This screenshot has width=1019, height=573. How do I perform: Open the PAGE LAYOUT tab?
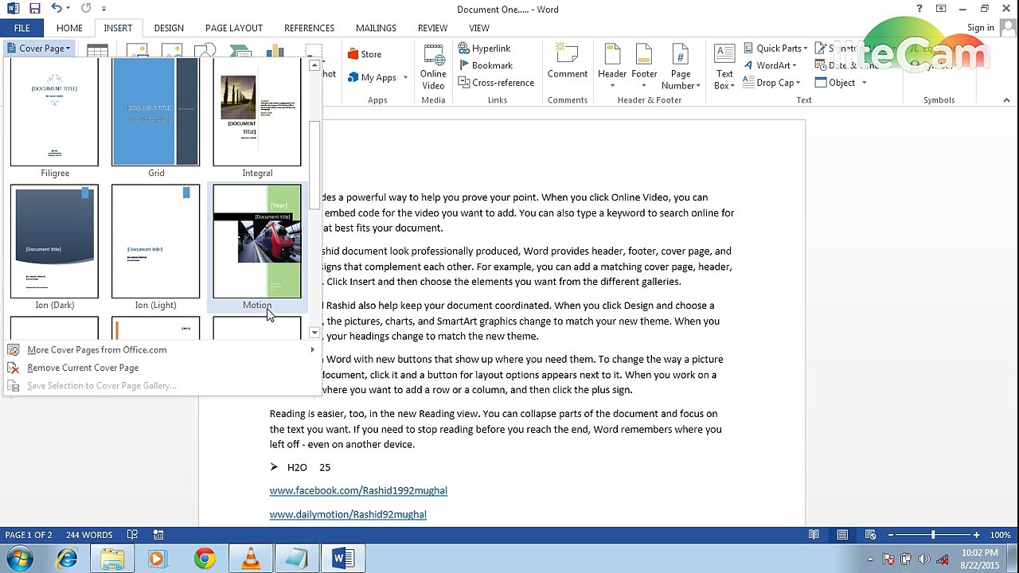point(234,28)
